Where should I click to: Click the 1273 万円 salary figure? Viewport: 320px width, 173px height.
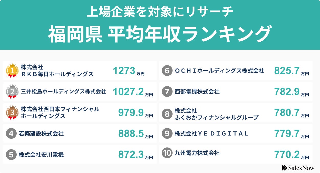pos(129,71)
